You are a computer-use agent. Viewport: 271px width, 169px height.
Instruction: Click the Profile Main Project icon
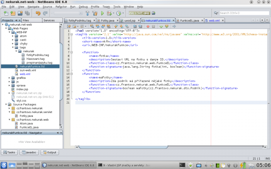(x=119, y=13)
